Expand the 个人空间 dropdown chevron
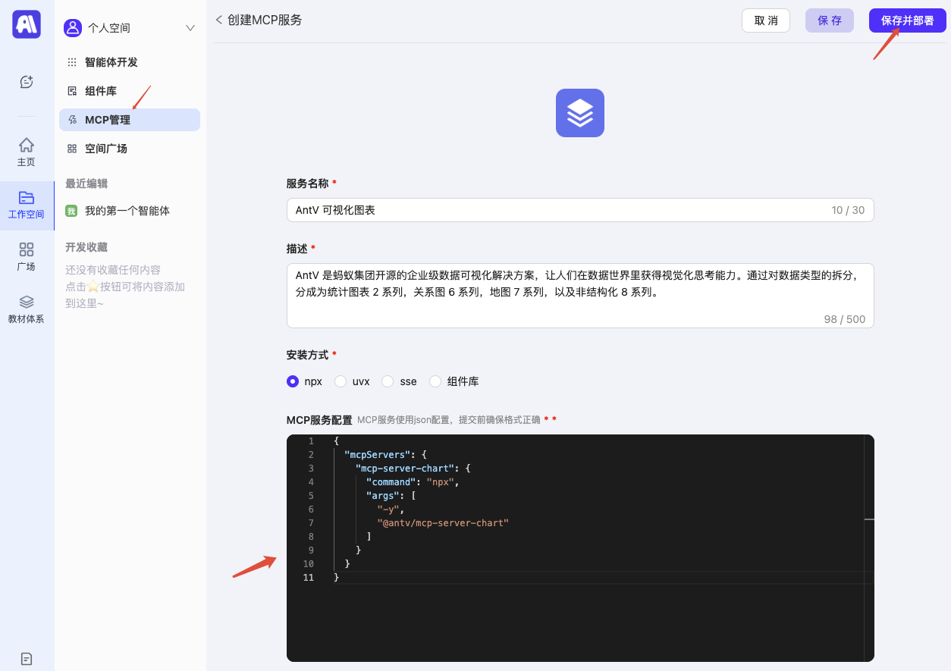This screenshot has width=951, height=671. [x=190, y=28]
